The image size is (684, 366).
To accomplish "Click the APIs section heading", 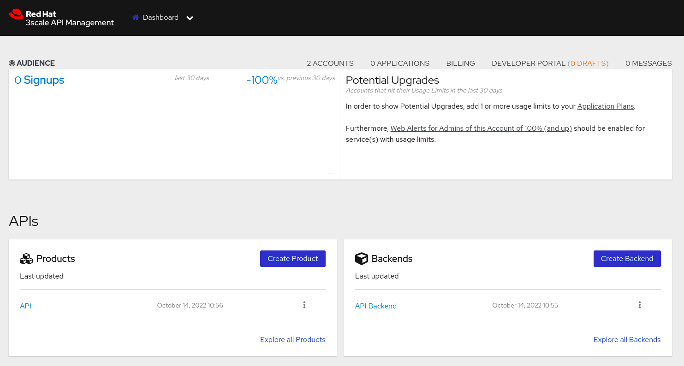I will [24, 221].
